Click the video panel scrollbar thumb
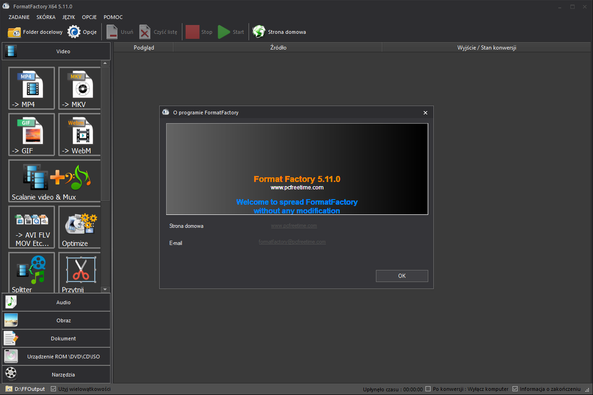Viewport: 593px width, 395px height. pos(105,133)
